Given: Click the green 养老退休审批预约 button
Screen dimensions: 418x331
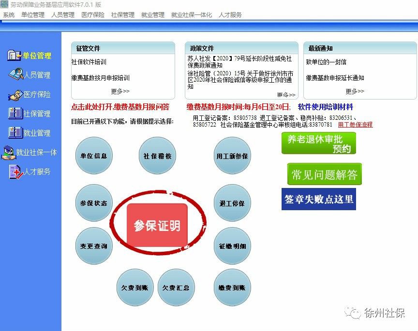Looking at the screenshot, I should coord(318,143).
